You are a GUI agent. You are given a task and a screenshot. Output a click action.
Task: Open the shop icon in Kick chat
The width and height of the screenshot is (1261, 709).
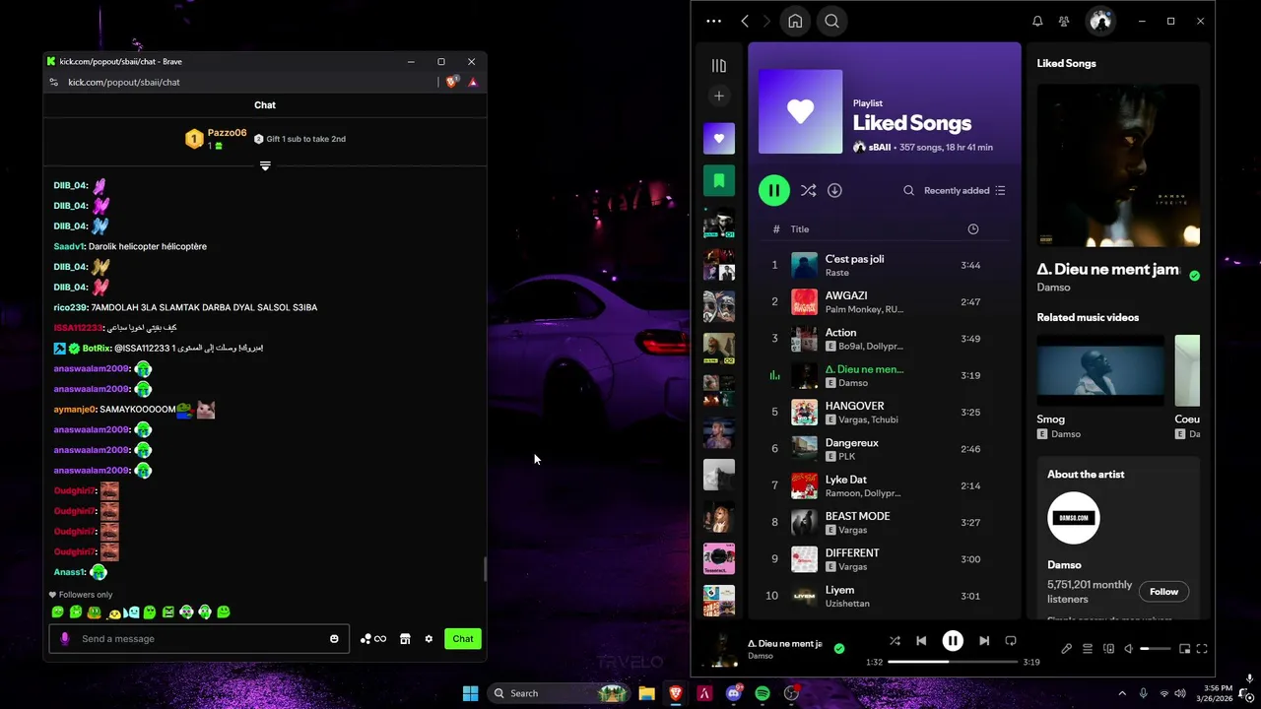coord(405,639)
